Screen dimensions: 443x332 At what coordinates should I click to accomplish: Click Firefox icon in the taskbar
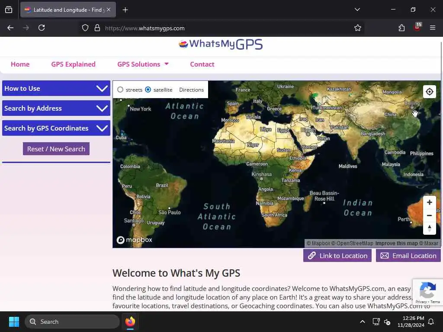coord(130,322)
